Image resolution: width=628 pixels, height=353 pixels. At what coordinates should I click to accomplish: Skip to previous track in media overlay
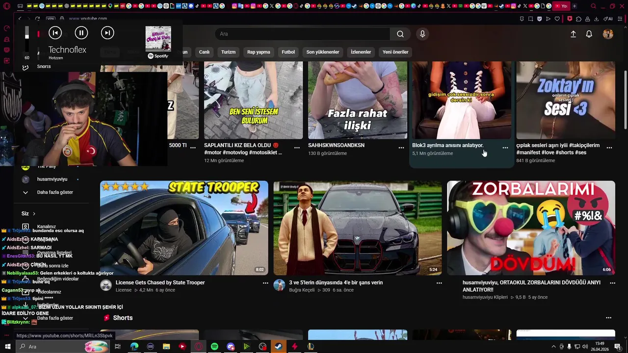coord(55,33)
